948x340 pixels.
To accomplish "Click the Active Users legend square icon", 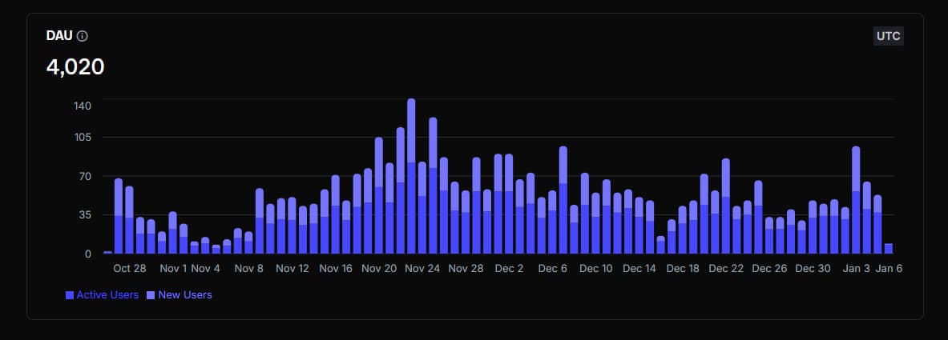I will click(70, 295).
